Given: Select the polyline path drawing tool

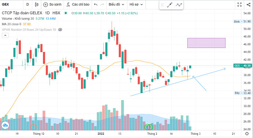Looking at the screenshot, I should (x=179, y=5).
